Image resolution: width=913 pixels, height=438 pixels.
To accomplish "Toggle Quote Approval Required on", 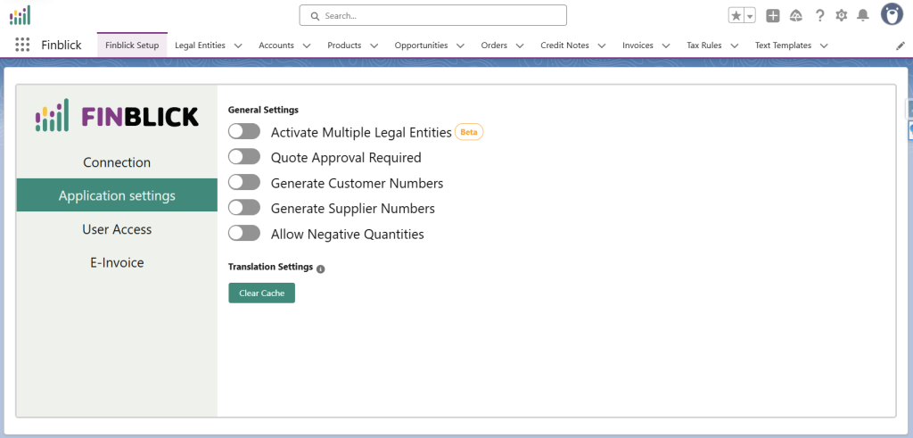I will tap(243, 157).
